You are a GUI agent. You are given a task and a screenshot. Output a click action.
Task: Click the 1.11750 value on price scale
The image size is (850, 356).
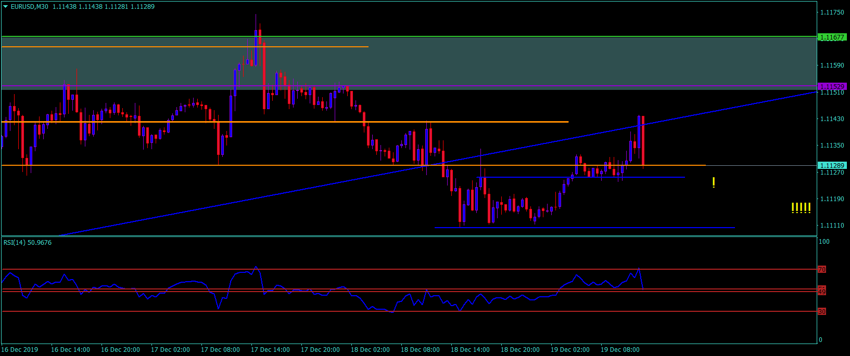[x=832, y=12]
